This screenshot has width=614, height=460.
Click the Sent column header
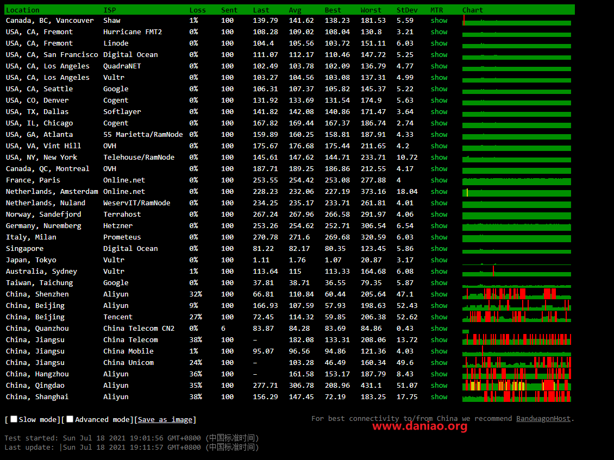229,10
